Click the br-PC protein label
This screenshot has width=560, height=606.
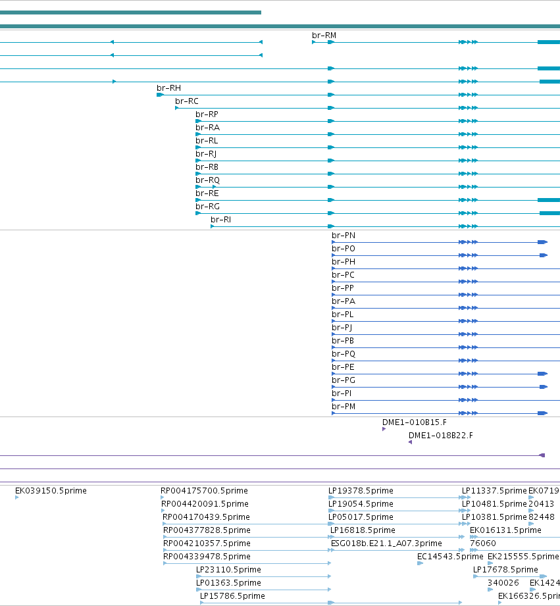coord(343,274)
